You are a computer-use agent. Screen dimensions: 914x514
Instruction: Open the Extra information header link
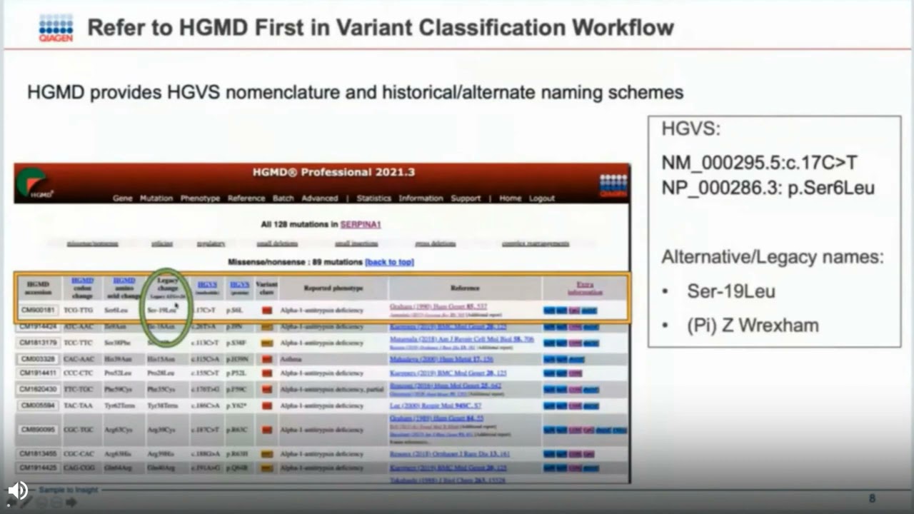585,288
